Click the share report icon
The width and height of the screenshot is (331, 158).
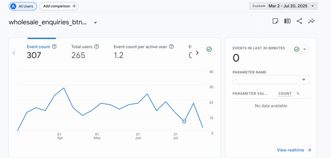coord(299,21)
